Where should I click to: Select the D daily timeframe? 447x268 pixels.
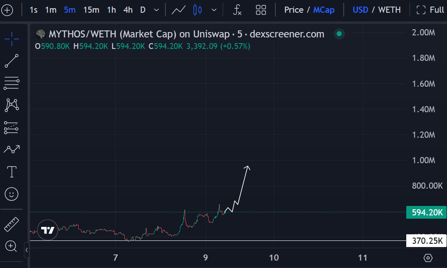pos(143,10)
